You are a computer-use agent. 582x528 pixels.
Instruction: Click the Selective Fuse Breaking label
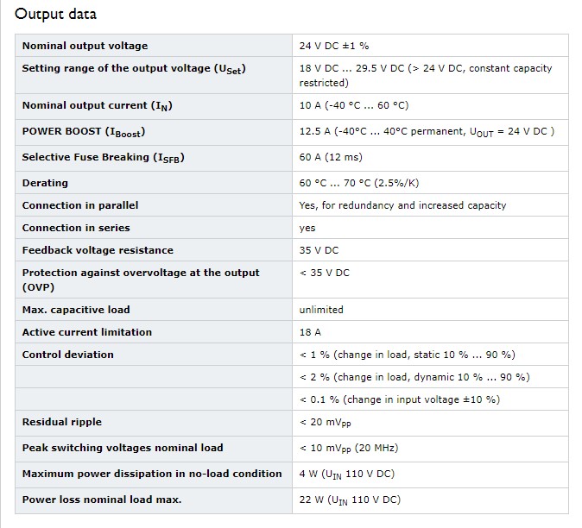click(x=103, y=158)
